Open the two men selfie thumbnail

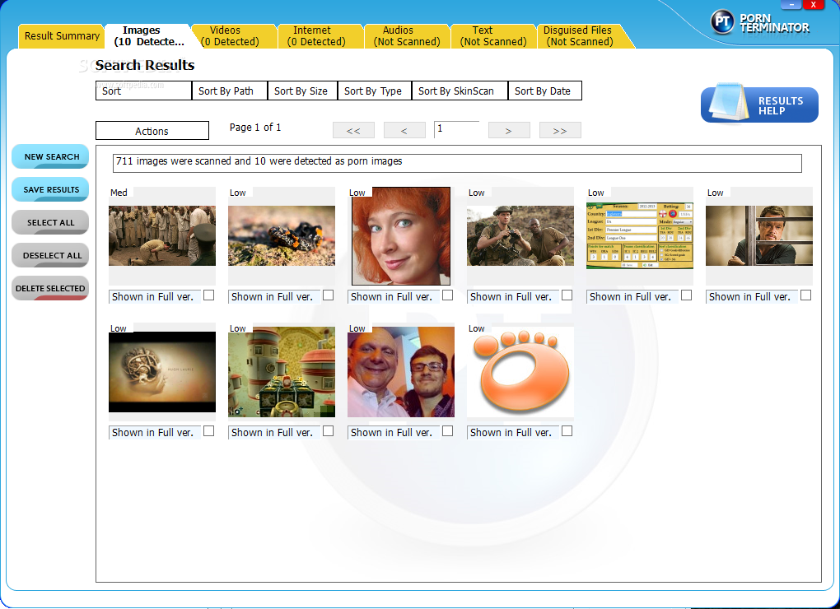401,372
